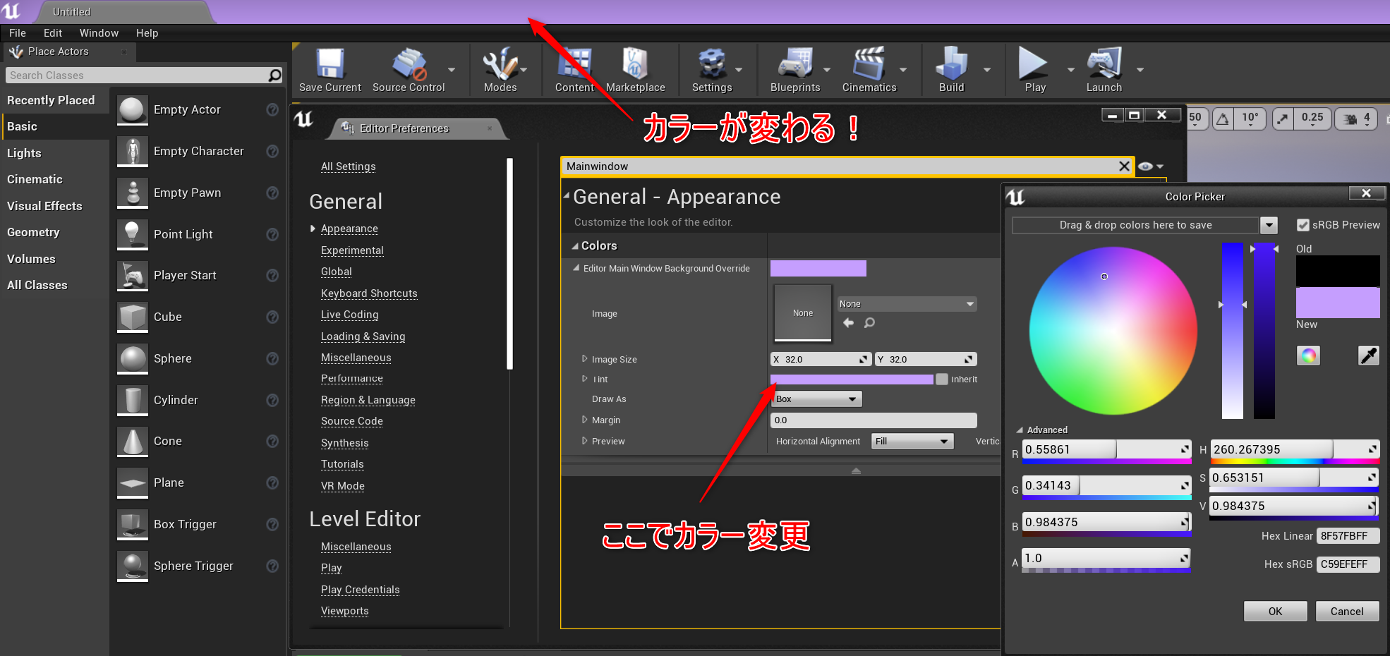This screenshot has height=656, width=1390.
Task: Open Keyboard Shortcuts settings link
Action: 369,293
